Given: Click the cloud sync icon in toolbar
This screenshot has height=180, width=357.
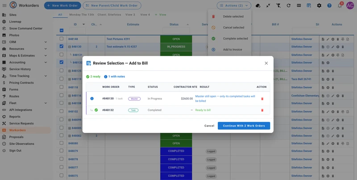Looking at the screenshot, I should (258, 5).
